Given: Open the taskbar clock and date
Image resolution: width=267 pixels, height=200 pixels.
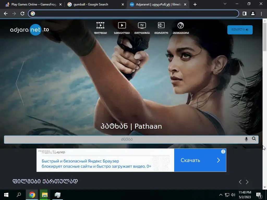Looking at the screenshot, I should click(x=245, y=195).
